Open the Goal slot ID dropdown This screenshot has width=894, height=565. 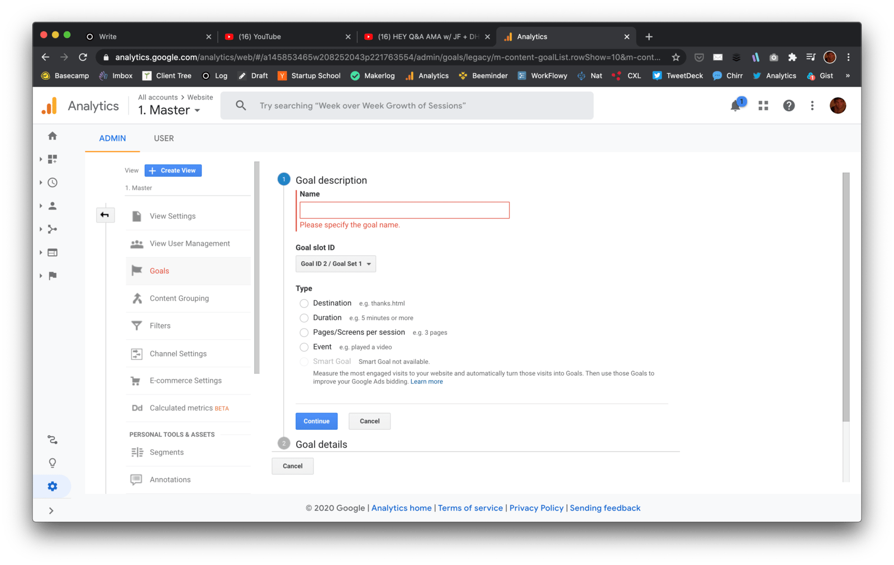click(x=335, y=264)
